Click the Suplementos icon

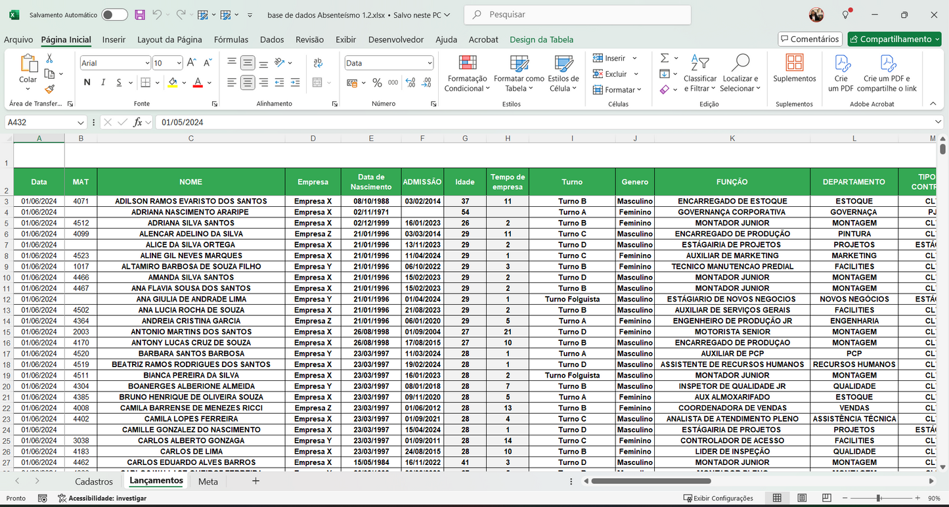(x=794, y=69)
